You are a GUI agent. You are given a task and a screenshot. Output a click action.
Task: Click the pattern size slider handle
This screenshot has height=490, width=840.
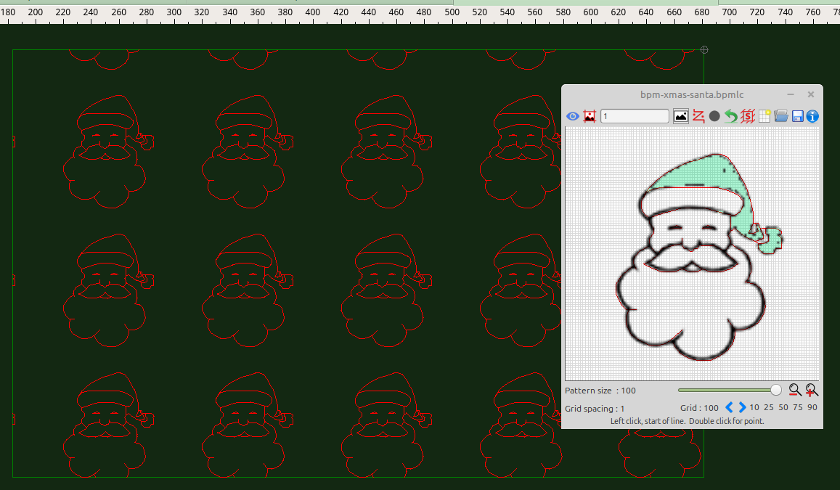tap(776, 391)
